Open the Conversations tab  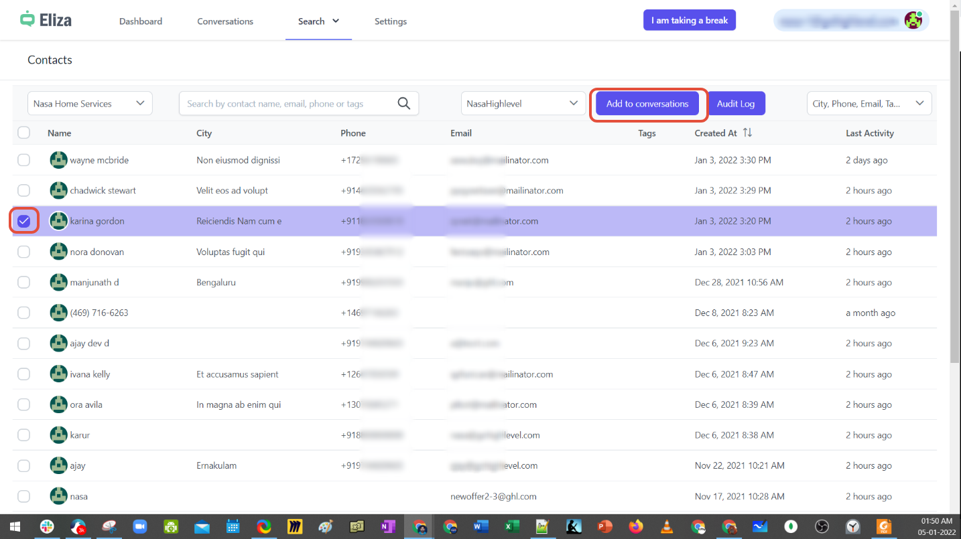click(x=225, y=21)
